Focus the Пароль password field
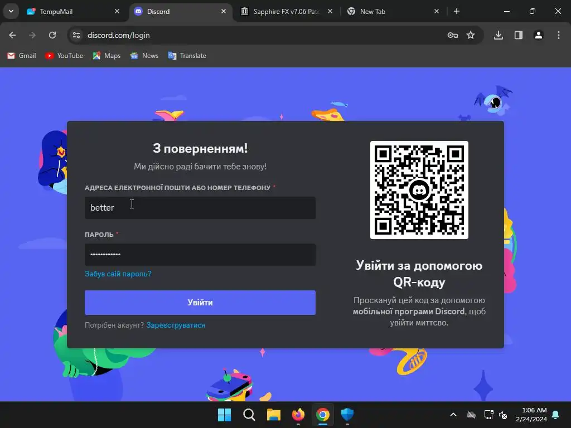The height and width of the screenshot is (428, 571). tap(200, 254)
